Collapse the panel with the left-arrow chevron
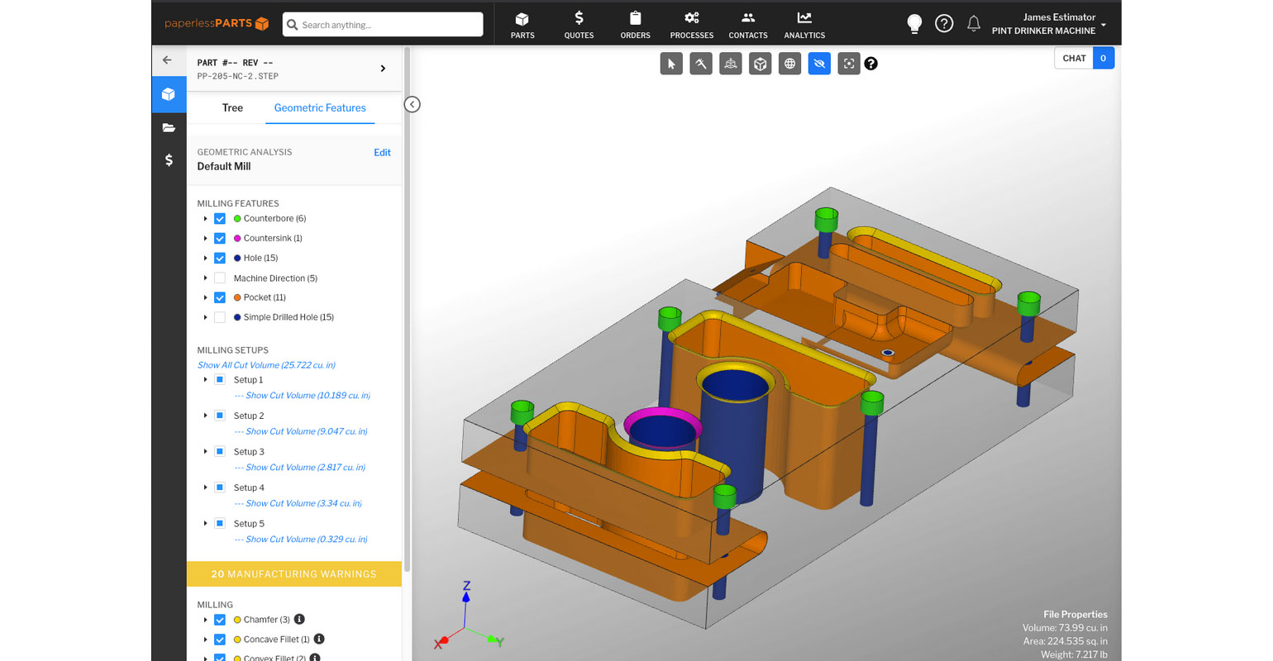This screenshot has width=1273, height=661. (x=412, y=104)
